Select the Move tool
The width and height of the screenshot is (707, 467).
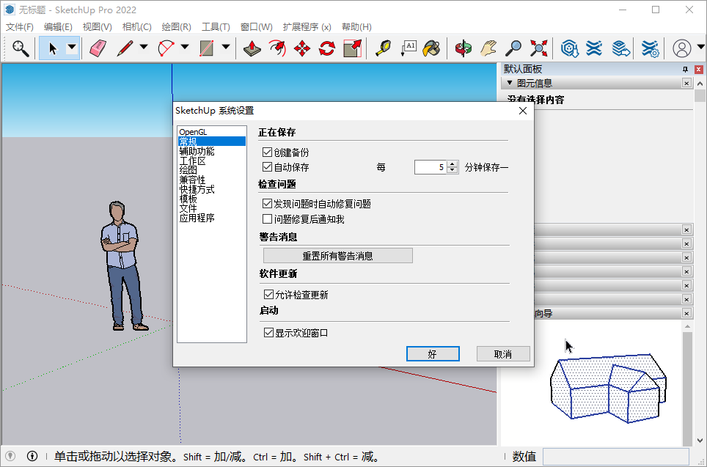pos(301,48)
